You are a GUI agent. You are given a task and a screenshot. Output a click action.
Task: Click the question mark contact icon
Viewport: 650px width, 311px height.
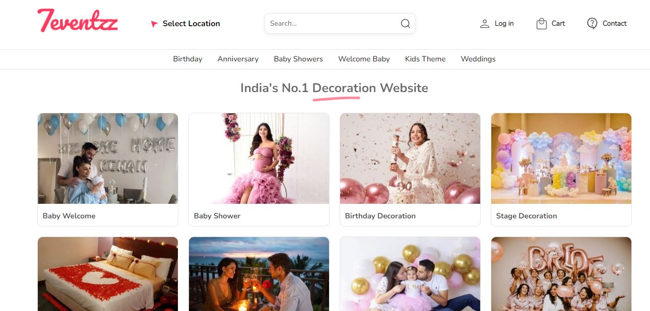[592, 24]
